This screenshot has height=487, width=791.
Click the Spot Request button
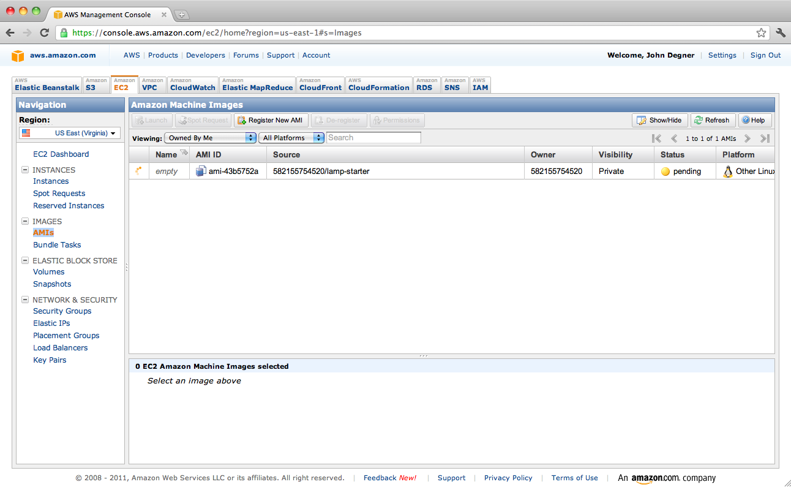coord(202,121)
